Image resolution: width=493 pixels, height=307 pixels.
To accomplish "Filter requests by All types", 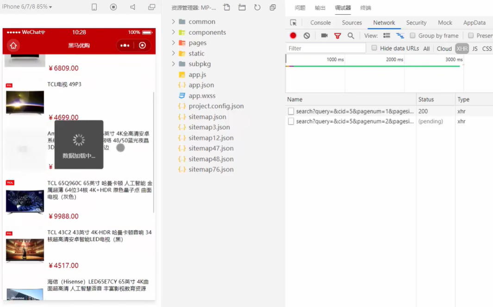I will [x=426, y=49].
